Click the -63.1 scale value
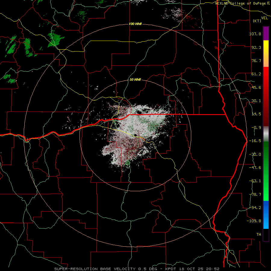271x271 pixels. 255,181
